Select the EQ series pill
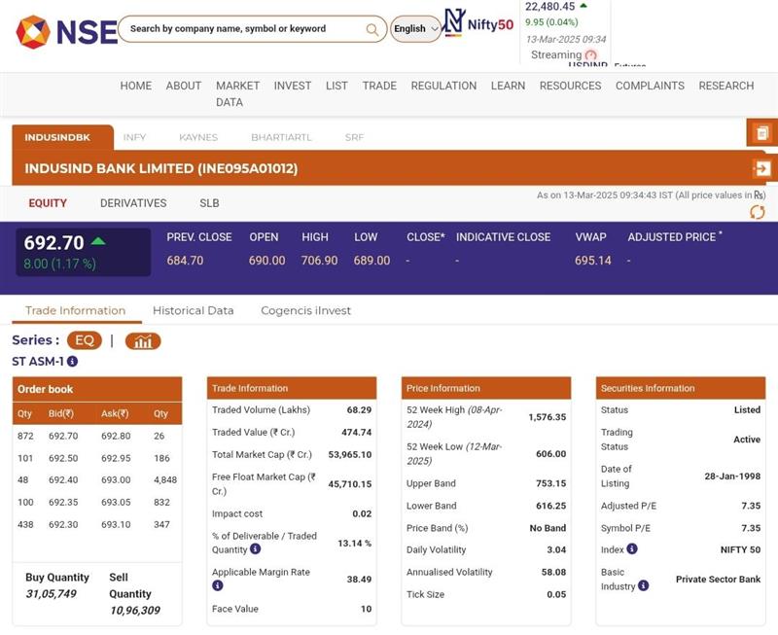The image size is (778, 635). (85, 341)
